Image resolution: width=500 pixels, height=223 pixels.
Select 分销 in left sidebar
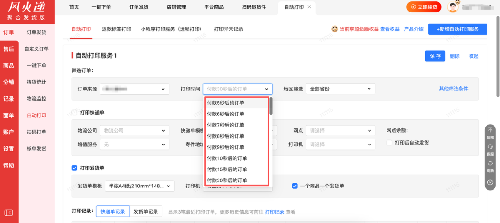(9, 82)
